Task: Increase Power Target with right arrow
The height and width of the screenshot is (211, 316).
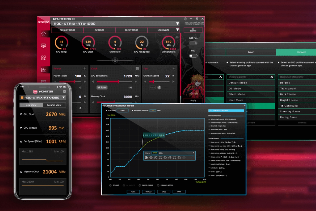Action: 85,82
